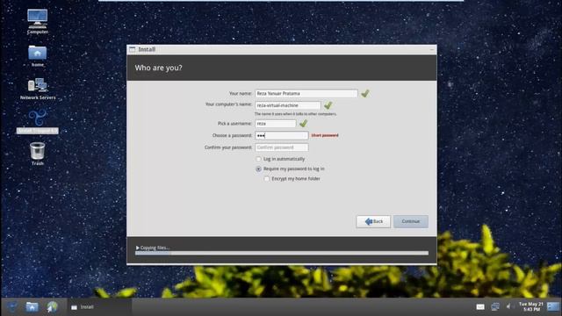Screen dimensions: 562x316
Task: Click the Confirm your password field
Action: pos(281,147)
